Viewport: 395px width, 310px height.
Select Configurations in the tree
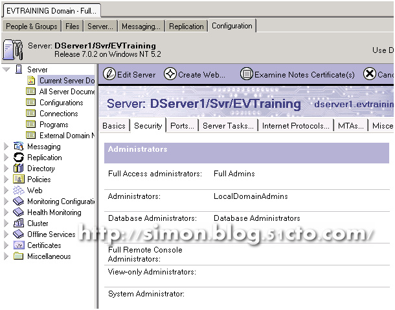coord(62,103)
